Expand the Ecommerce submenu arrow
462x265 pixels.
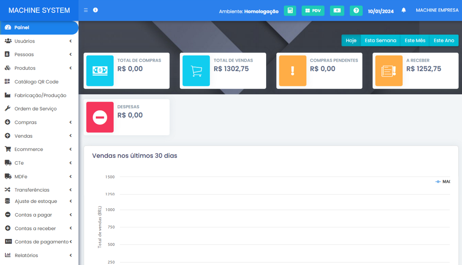click(x=71, y=149)
